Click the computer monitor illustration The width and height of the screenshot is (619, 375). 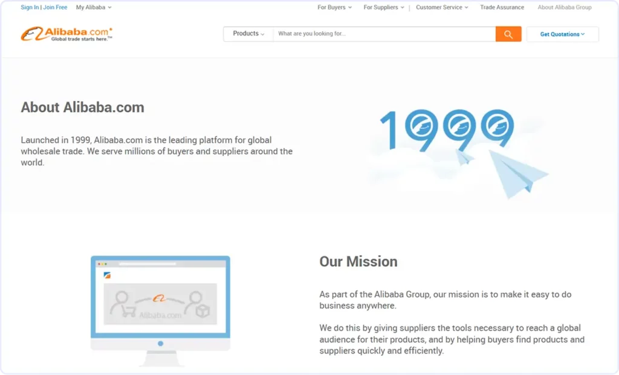[160, 311]
